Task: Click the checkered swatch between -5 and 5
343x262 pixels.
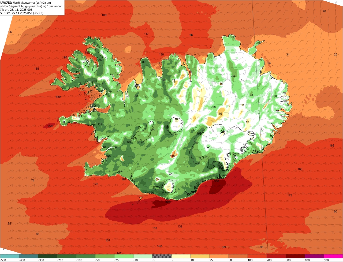Action: 162,256
